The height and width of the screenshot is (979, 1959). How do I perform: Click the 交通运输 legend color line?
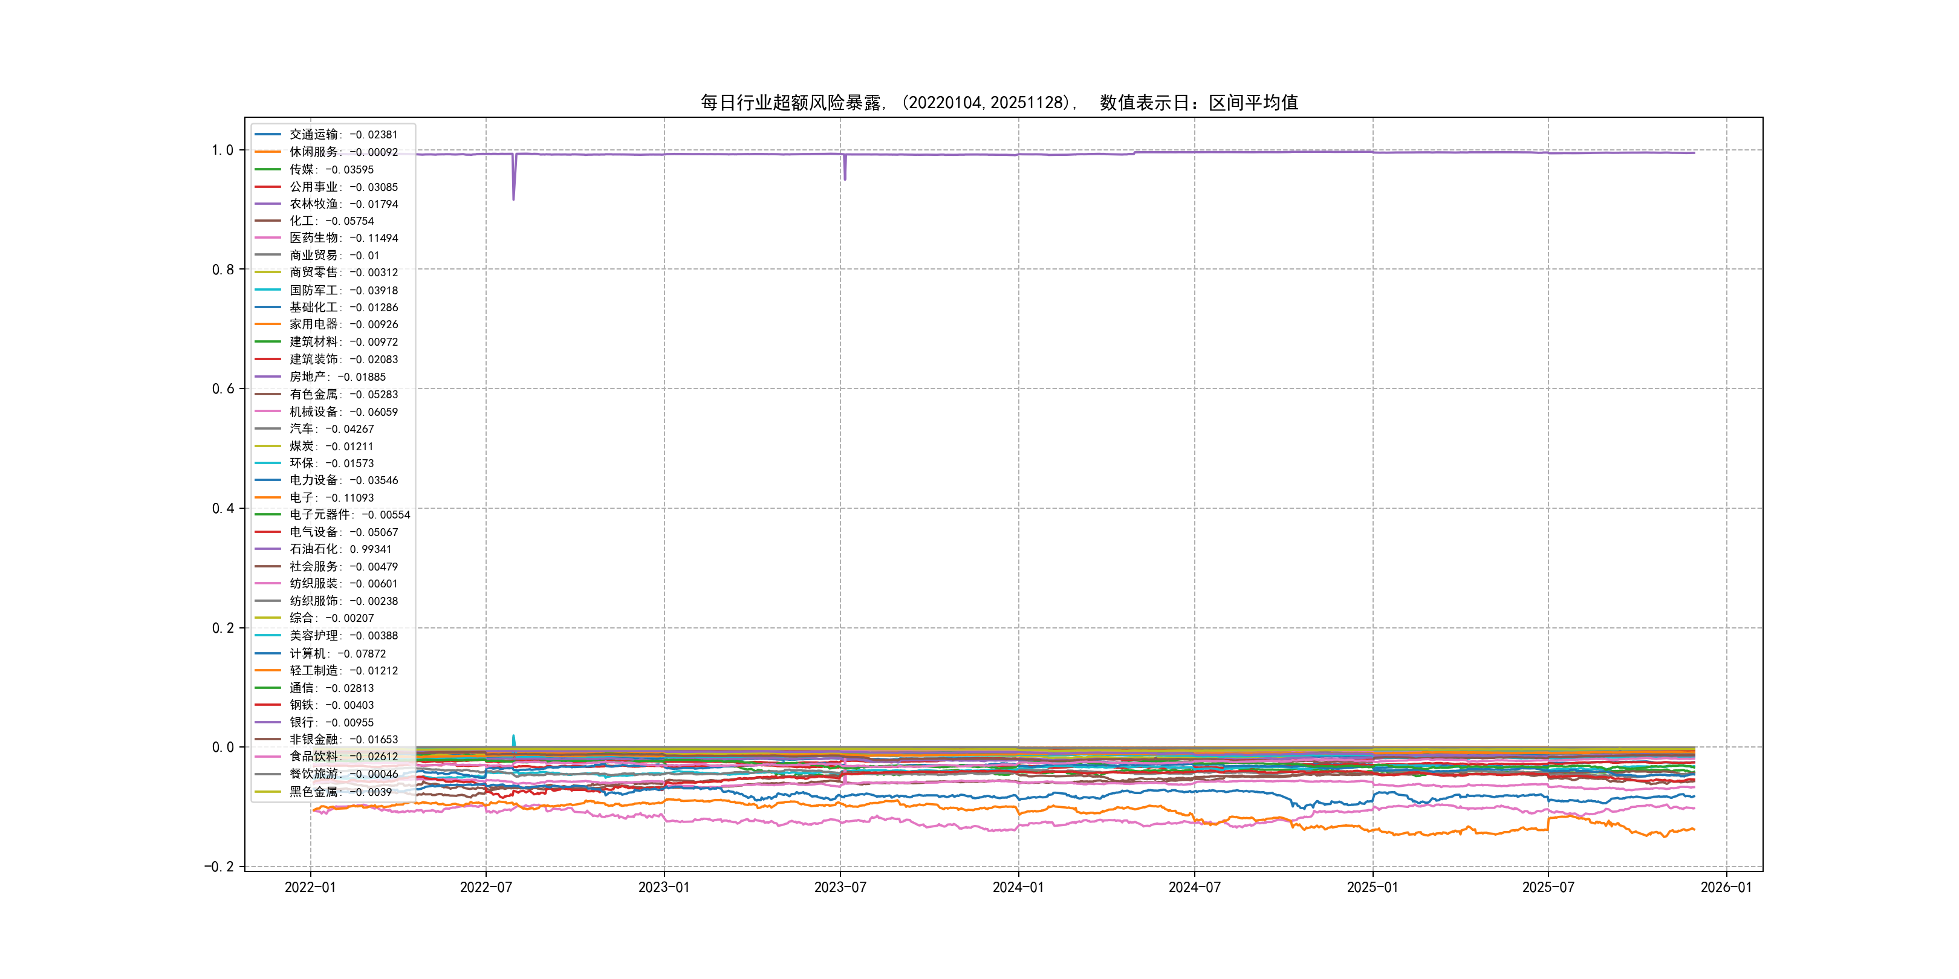(268, 135)
